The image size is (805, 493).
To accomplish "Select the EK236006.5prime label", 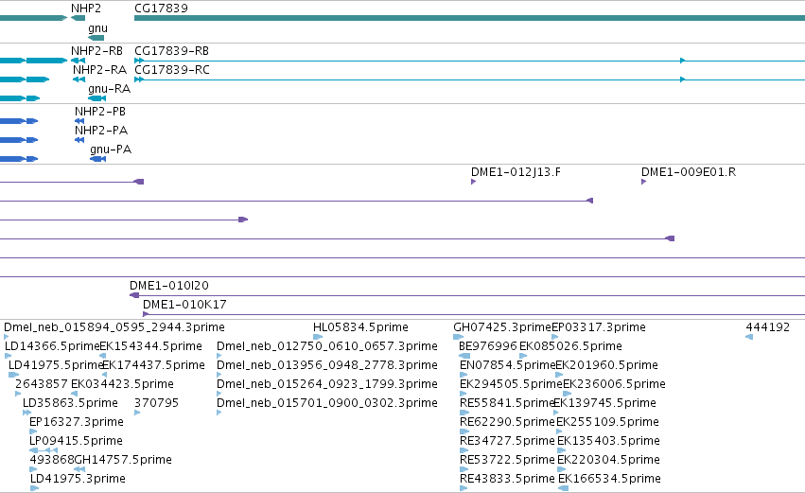I will (x=614, y=384).
